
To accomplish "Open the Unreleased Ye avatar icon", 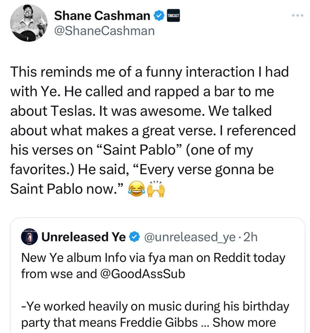I will click(28, 237).
